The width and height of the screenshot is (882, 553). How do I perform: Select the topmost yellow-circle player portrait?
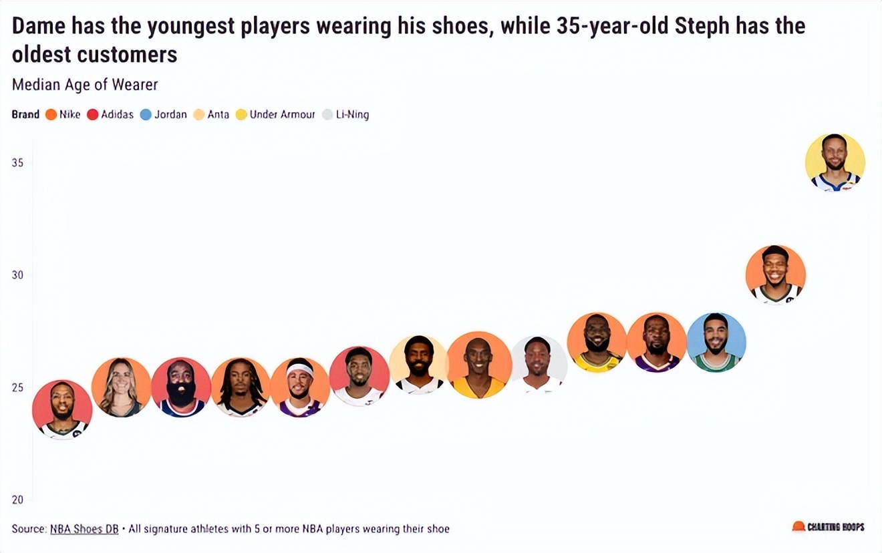pyautogui.click(x=835, y=162)
